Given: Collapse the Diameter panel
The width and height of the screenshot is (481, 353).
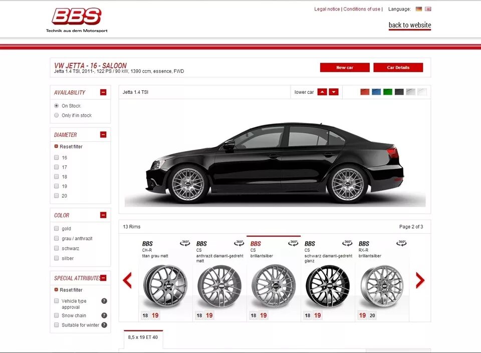Looking at the screenshot, I should coord(103,134).
